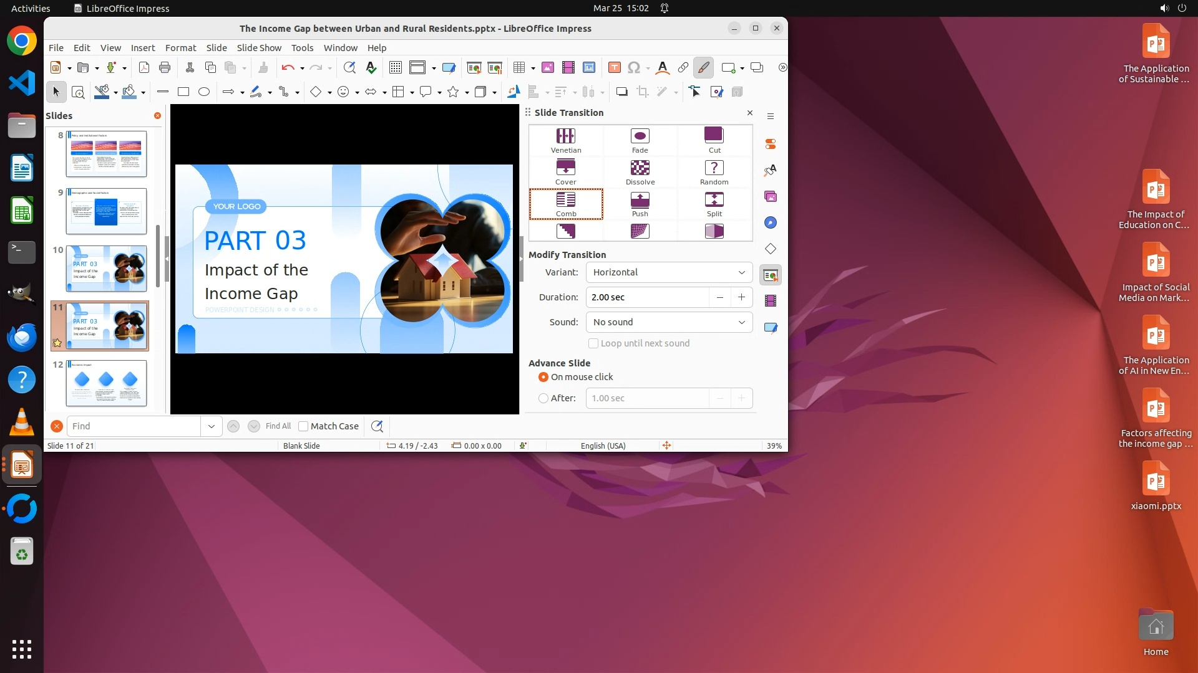This screenshot has height=673, width=1198.
Task: Select the Rectangle shape tool
Action: (183, 92)
